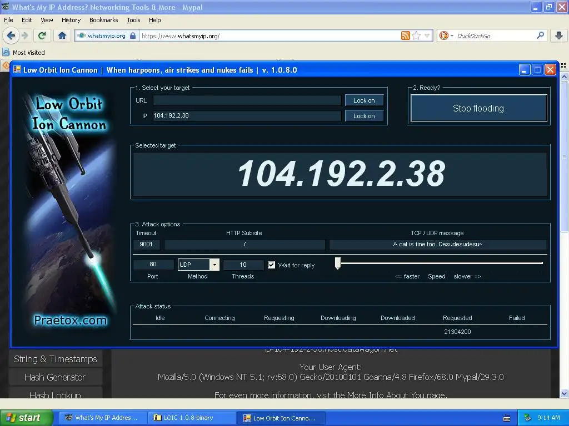
Task: Open the View menu
Action: point(47,20)
